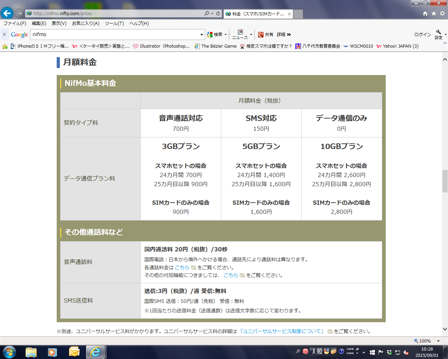Expand the address bar dropdown arrow

tap(212, 13)
